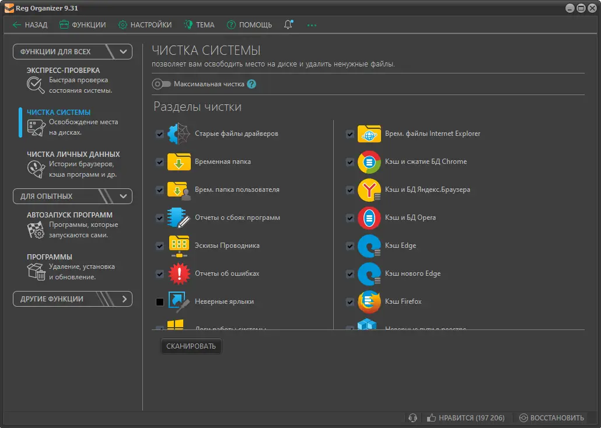
Task: Click the Чистка системы sidebar icon
Action: tap(36, 128)
